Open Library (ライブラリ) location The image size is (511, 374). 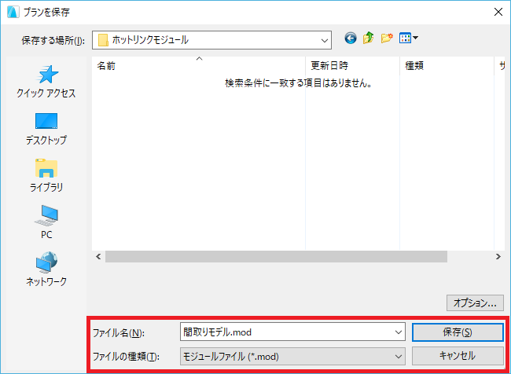(46, 175)
